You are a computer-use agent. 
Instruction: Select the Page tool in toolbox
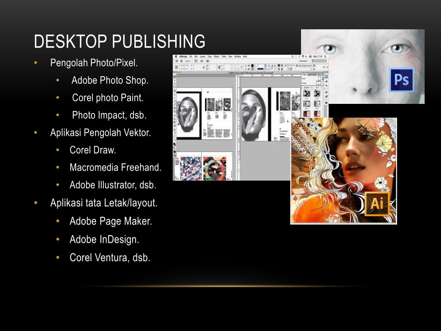point(175,84)
